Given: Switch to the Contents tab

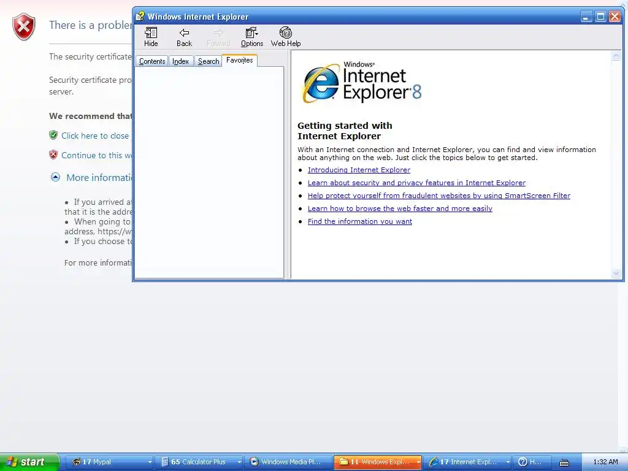Looking at the screenshot, I should 152,61.
